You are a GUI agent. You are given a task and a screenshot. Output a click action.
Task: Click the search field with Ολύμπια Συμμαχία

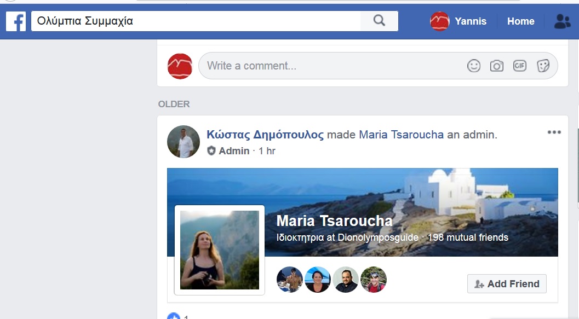point(194,21)
